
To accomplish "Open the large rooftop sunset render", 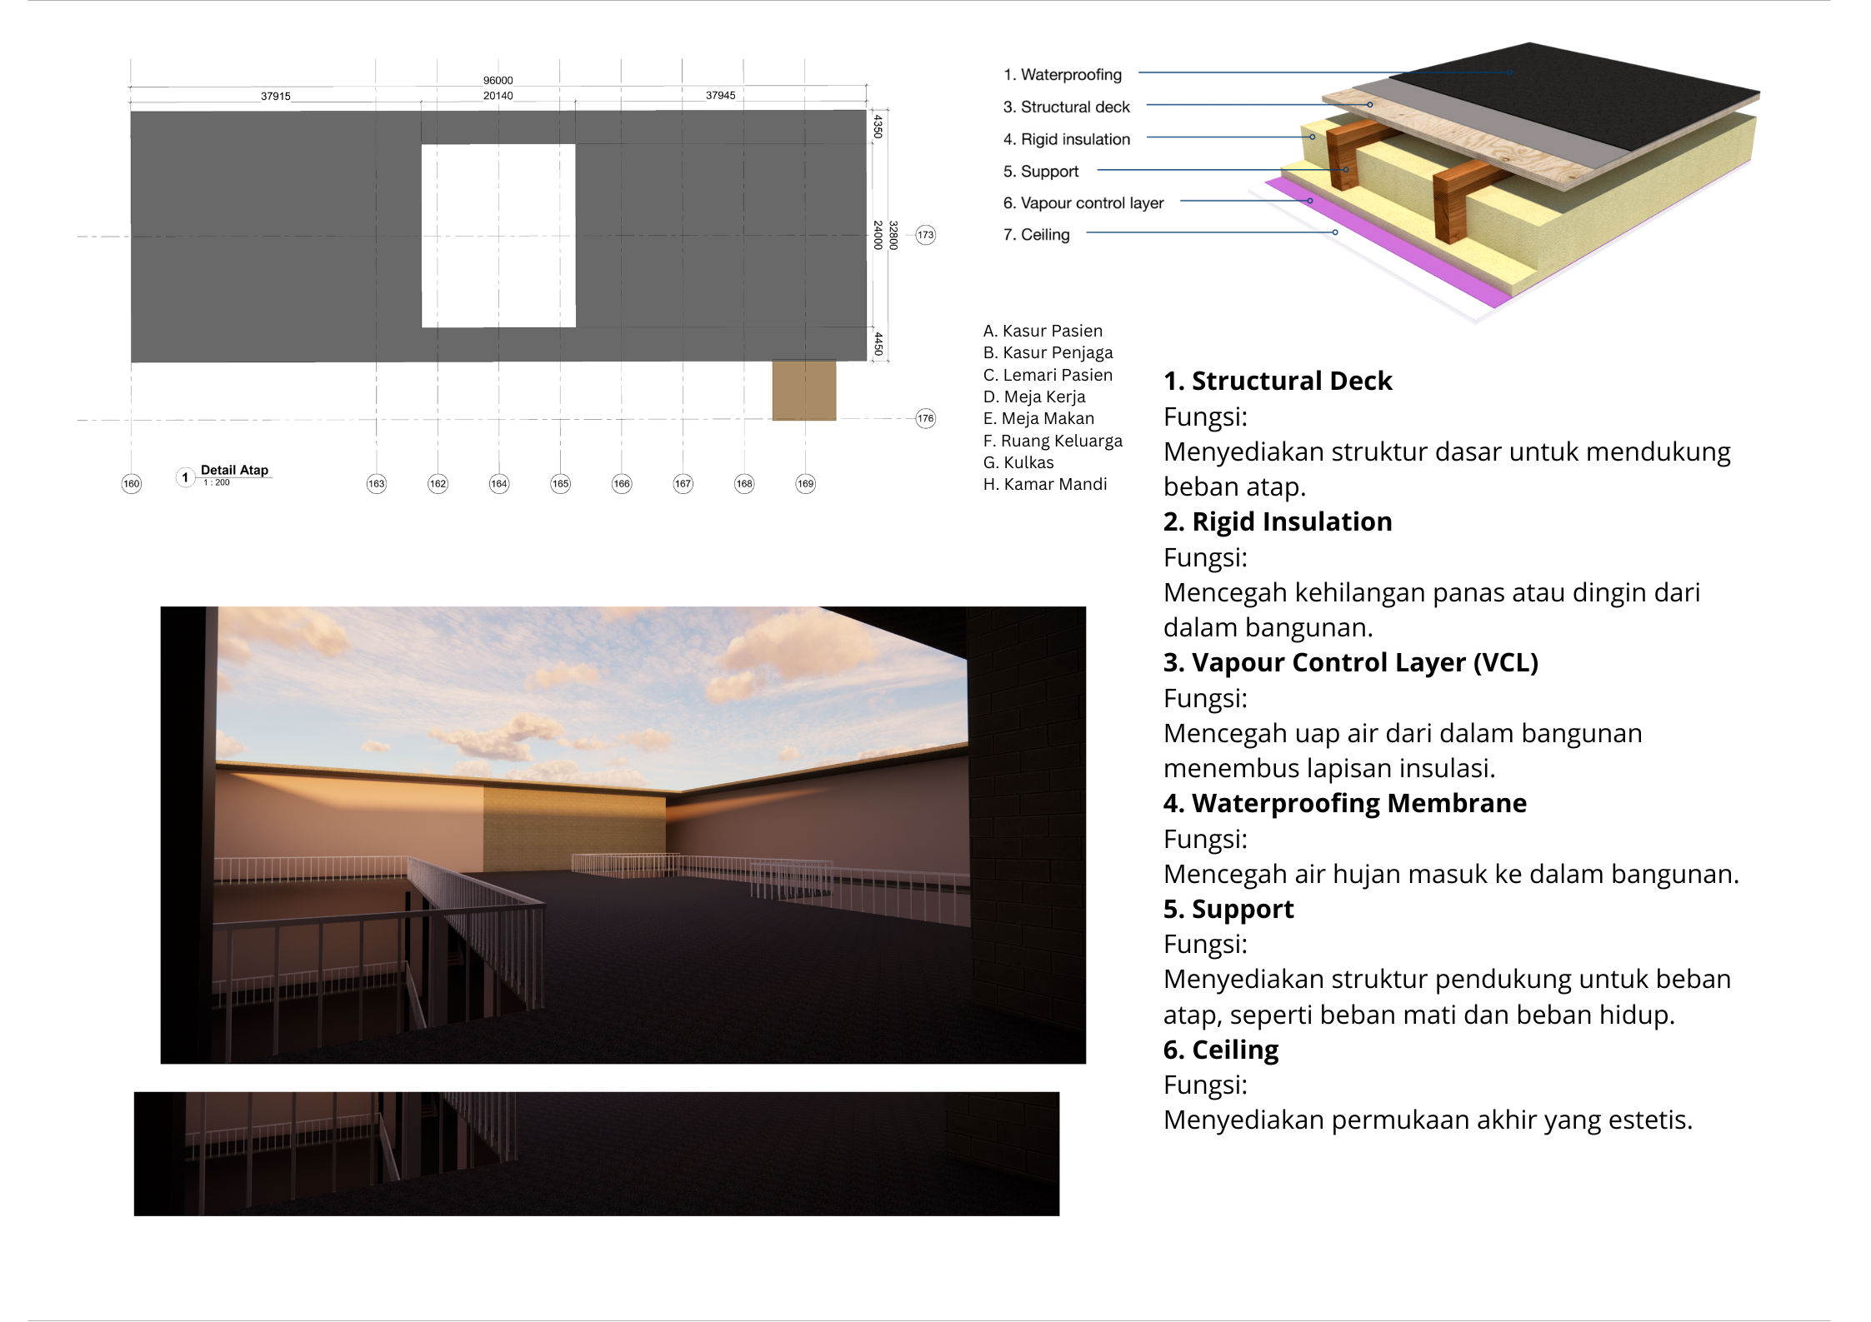I will coord(623,835).
